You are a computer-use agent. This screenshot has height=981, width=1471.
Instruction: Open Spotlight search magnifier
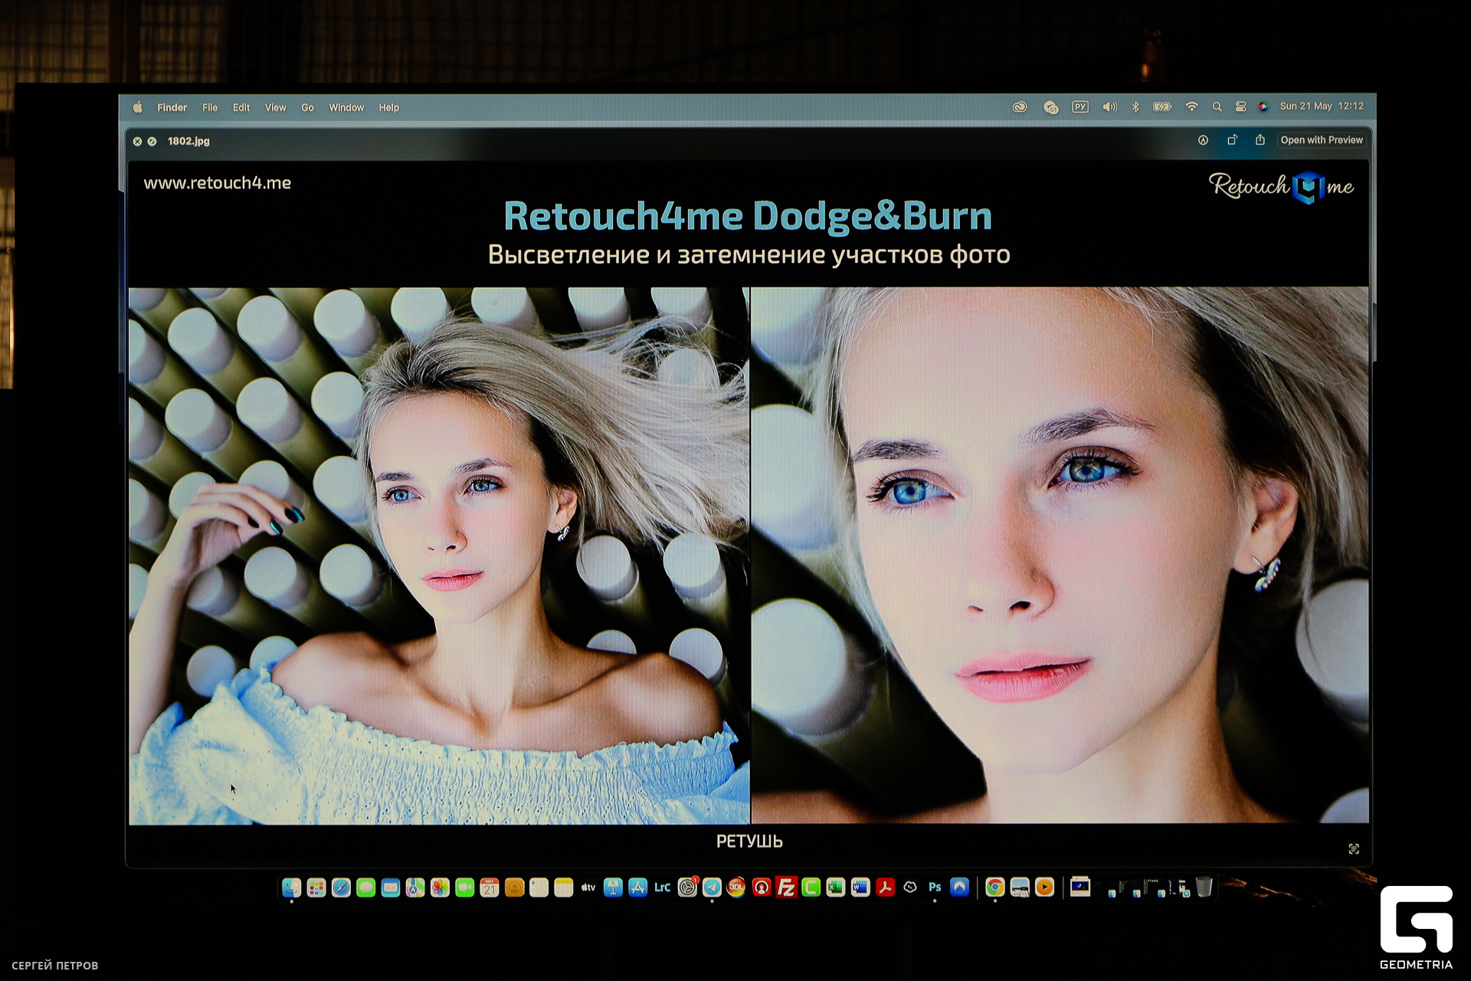1217,107
